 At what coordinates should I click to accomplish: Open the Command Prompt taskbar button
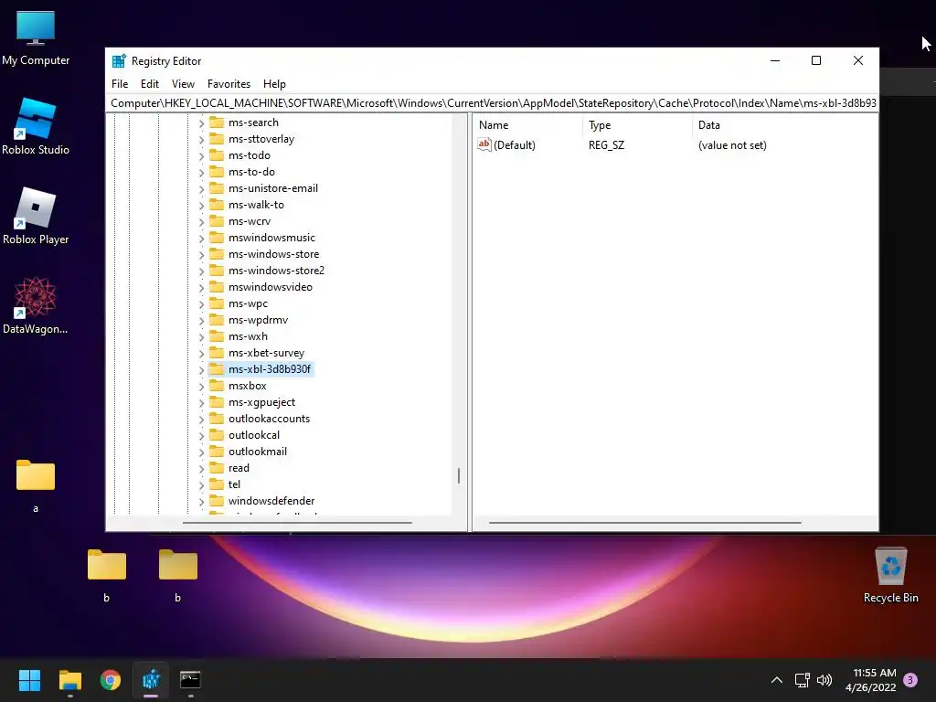tap(190, 680)
